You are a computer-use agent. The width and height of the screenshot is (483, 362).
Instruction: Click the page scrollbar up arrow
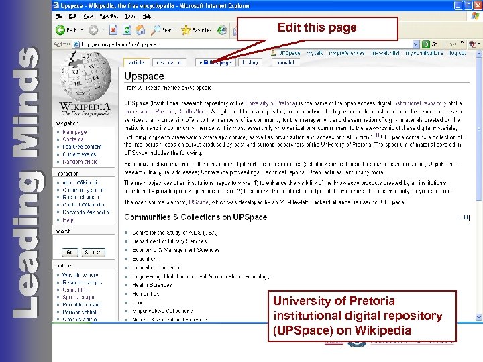(x=479, y=54)
